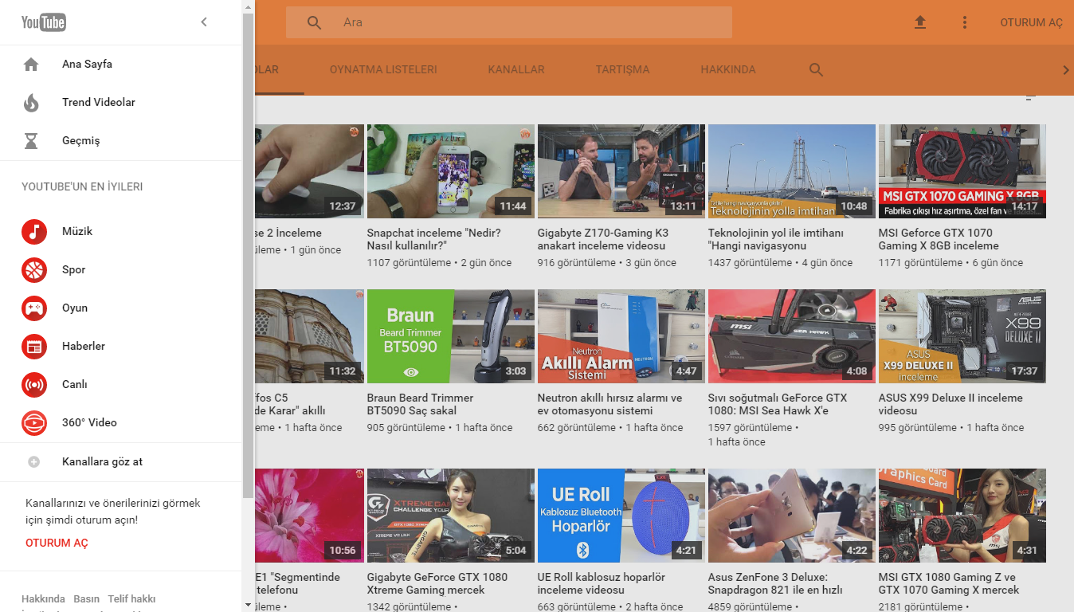Open Neutron Akıllı Alarm video thumbnail
This screenshot has width=1074, height=612.
[621, 336]
